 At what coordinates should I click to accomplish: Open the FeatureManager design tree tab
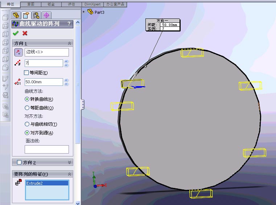16,15
